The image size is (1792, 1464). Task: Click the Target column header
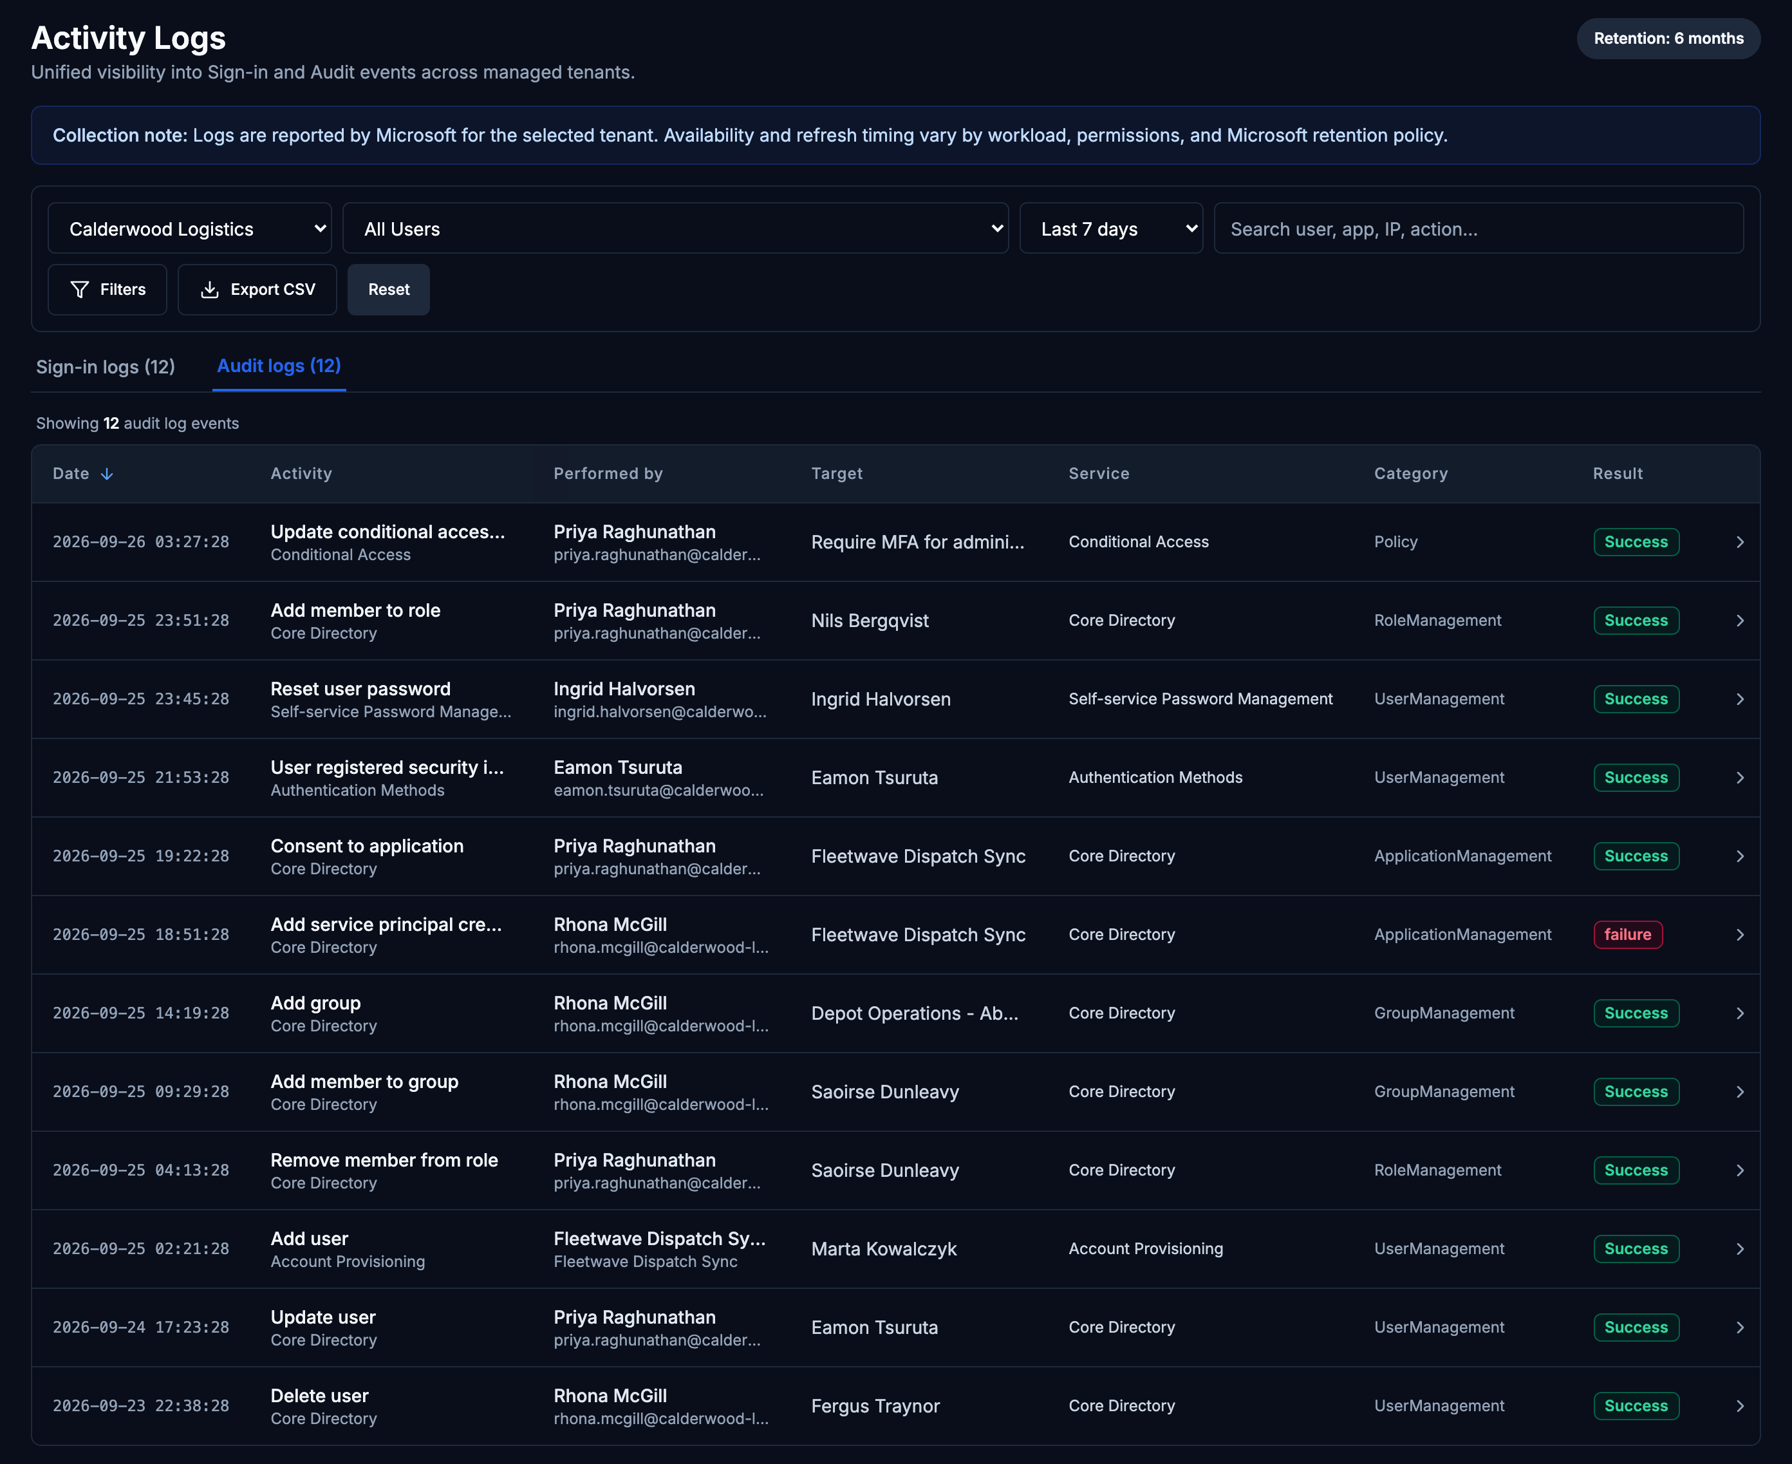837,473
